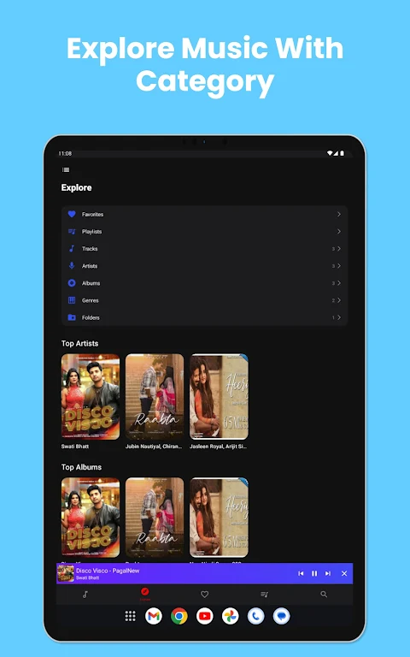Open Swati Bhatt artist cover in Top Artists
The width and height of the screenshot is (410, 657).
(x=91, y=396)
